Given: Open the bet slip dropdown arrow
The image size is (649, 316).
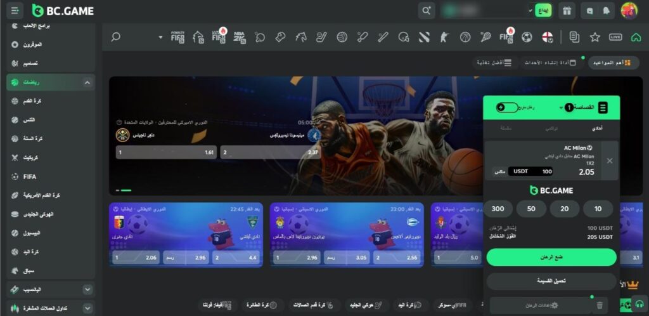Looking at the screenshot, I should pyautogui.click(x=561, y=109).
